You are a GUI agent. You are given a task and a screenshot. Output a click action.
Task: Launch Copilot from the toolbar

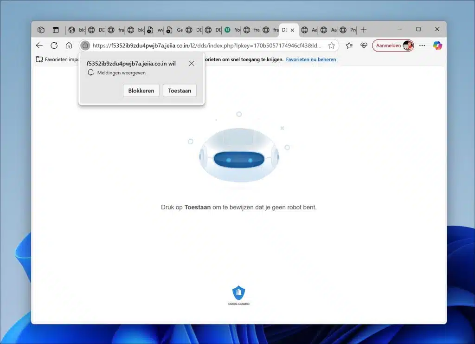click(x=437, y=45)
